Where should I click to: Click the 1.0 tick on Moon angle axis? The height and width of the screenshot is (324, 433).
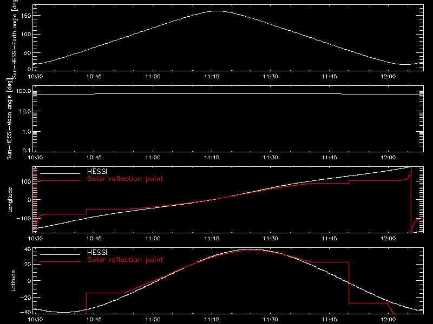pyautogui.click(x=27, y=132)
